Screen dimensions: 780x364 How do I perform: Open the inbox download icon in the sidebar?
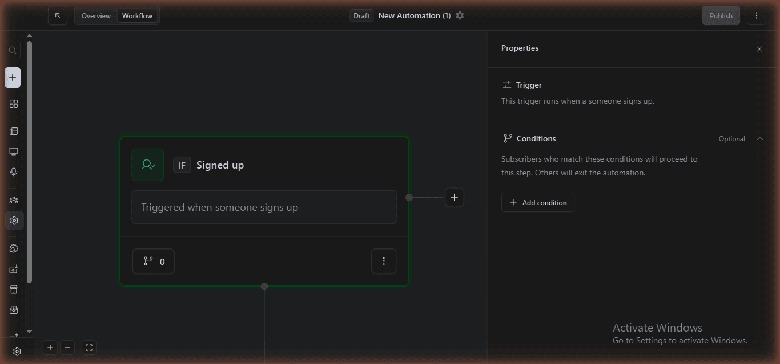pos(14,310)
